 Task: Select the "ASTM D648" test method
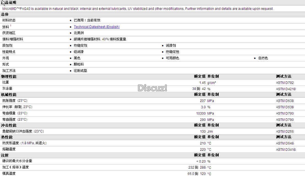coord(285,143)
